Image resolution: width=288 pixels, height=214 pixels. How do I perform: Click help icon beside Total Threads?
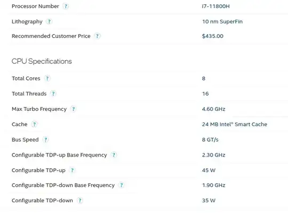(x=53, y=94)
